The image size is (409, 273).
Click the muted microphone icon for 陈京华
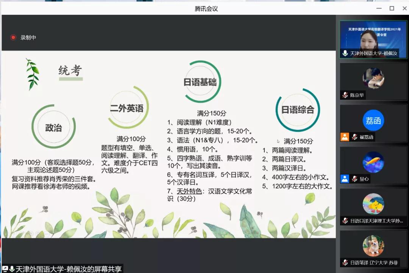pyautogui.click(x=345, y=95)
